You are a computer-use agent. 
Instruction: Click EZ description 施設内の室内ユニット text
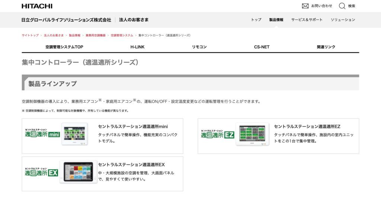coord(314,138)
